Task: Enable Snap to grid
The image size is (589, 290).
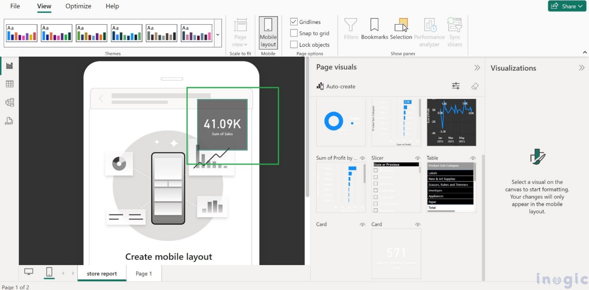Action: click(294, 33)
